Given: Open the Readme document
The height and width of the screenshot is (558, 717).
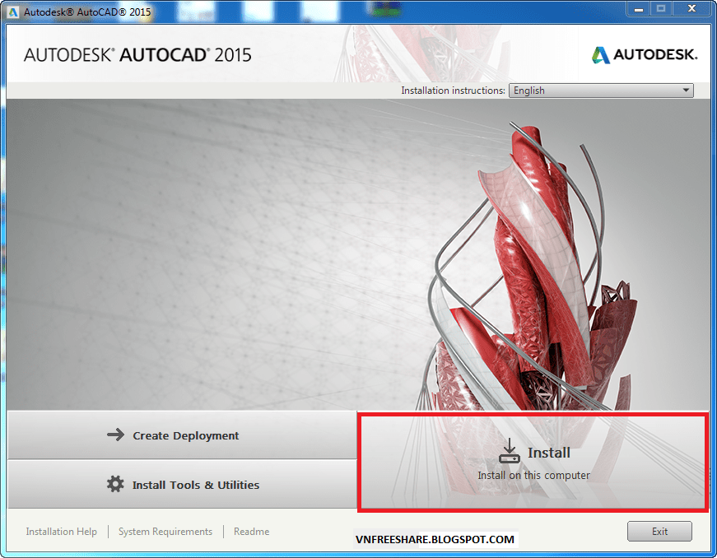Looking at the screenshot, I should coord(251,532).
